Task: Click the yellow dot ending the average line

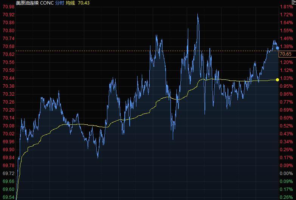Action: click(277, 79)
